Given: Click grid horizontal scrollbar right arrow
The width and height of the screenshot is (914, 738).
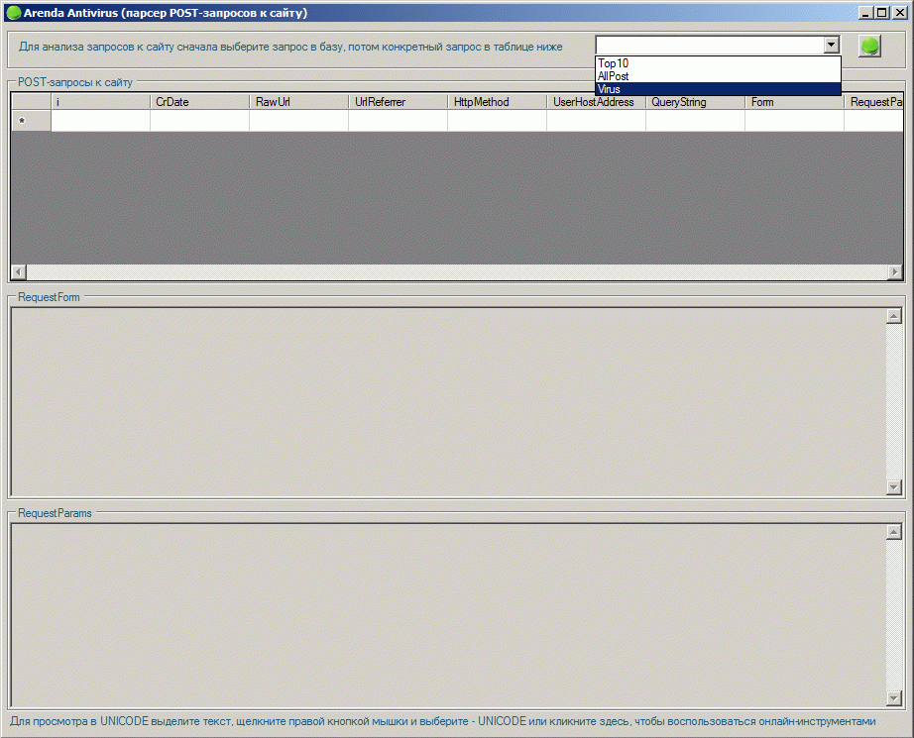Looking at the screenshot, I should pyautogui.click(x=895, y=272).
